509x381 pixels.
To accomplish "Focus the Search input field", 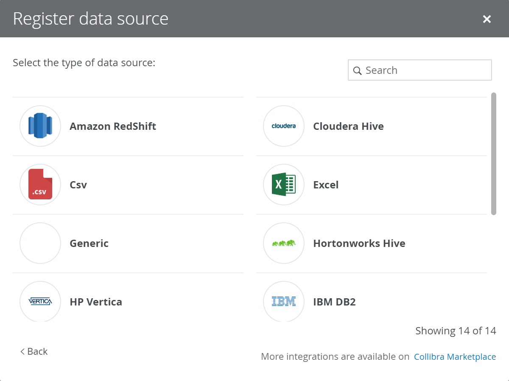I will [x=424, y=70].
